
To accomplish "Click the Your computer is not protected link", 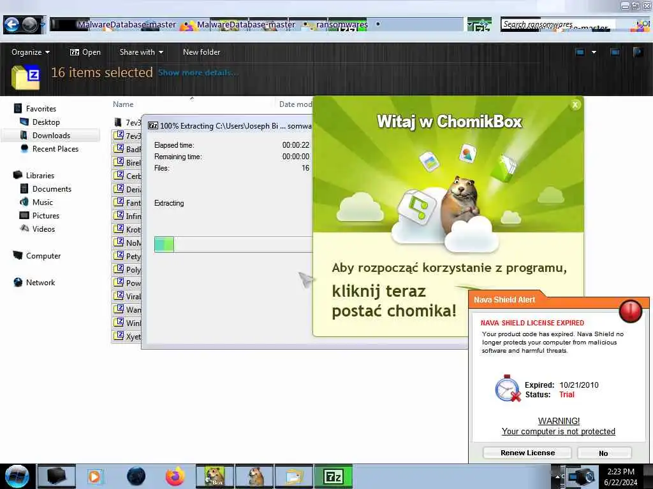I will (558, 432).
